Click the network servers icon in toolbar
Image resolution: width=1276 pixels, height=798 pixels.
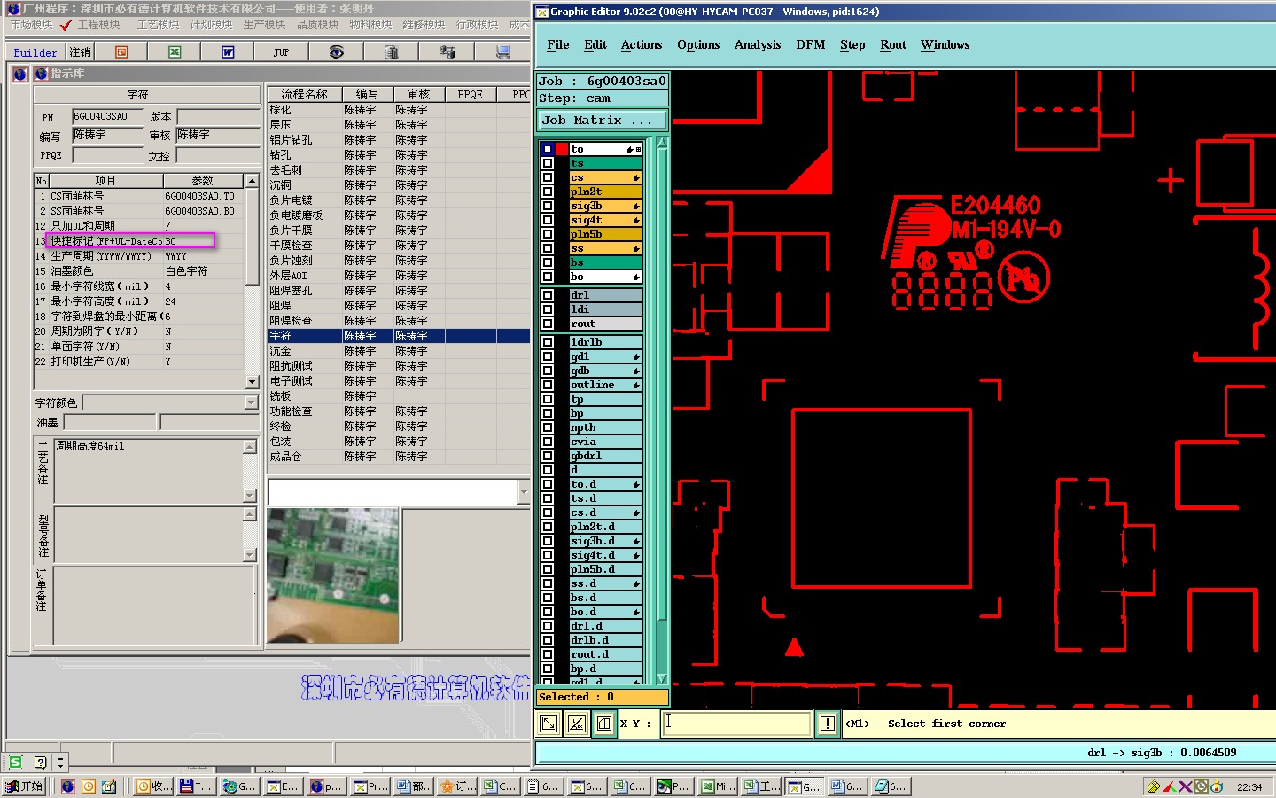point(447,52)
